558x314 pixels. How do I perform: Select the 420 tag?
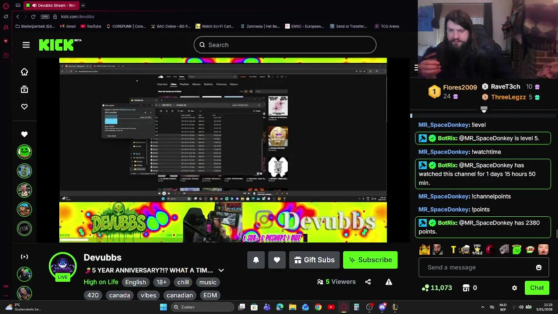tap(93, 295)
